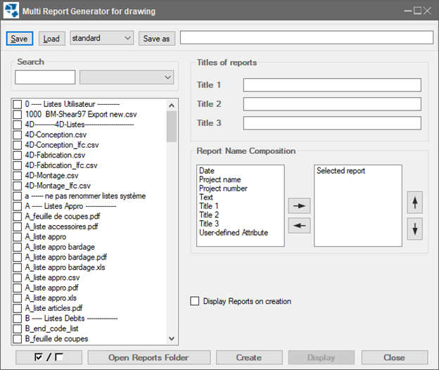Check the 4D-Conception.csv report

[18, 134]
